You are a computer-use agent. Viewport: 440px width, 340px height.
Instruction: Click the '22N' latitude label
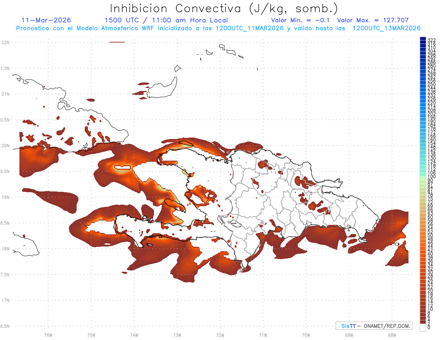tap(5, 43)
